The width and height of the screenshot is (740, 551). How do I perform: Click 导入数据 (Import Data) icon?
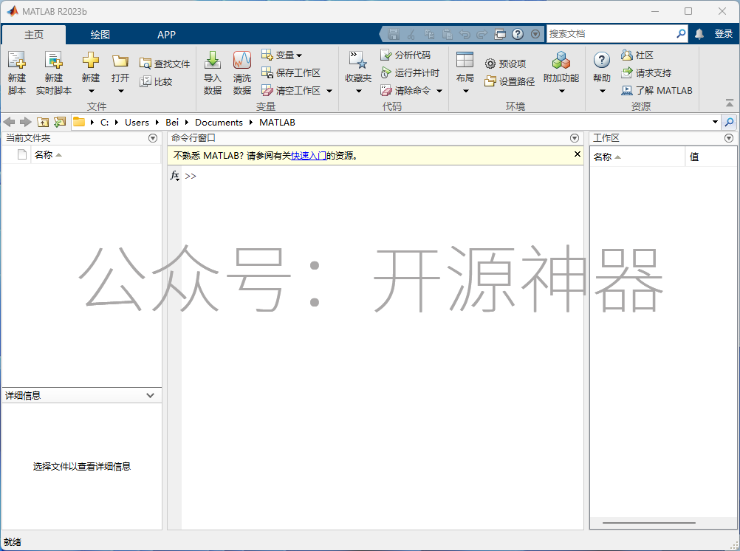coord(213,61)
